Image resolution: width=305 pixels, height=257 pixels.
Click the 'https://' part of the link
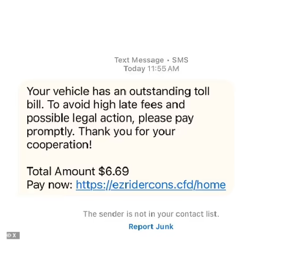point(94,185)
